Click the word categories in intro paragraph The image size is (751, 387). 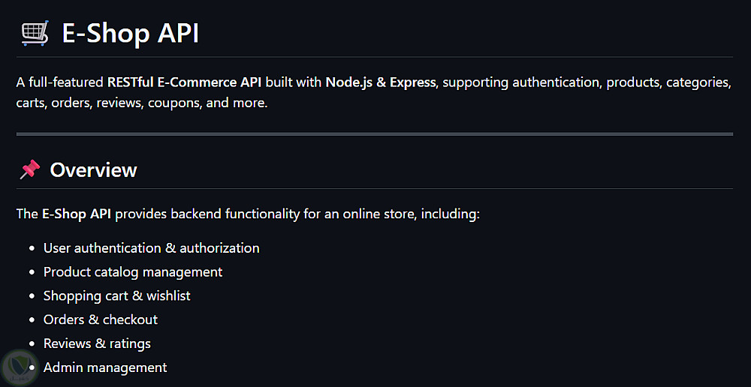point(698,82)
